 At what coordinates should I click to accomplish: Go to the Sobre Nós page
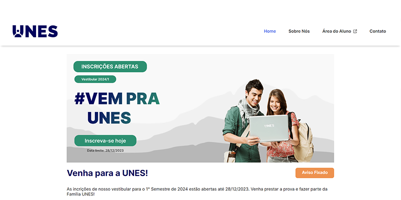coord(299,31)
